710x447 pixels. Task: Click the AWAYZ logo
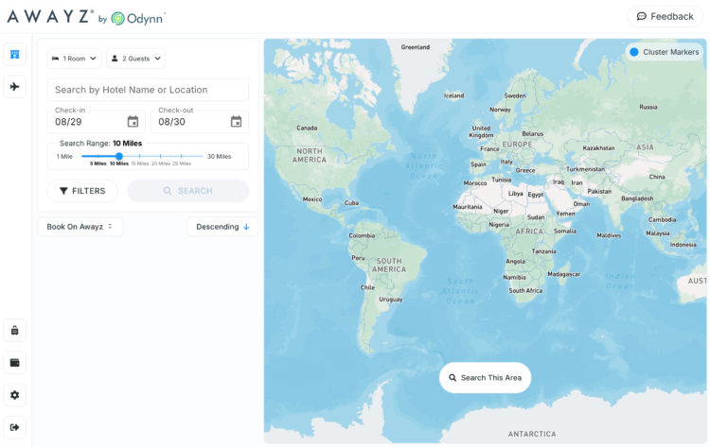coord(50,17)
